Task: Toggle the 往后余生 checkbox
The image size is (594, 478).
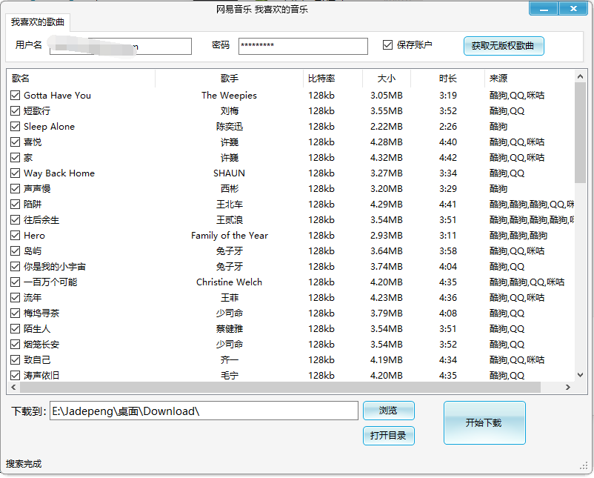Action: coord(15,219)
